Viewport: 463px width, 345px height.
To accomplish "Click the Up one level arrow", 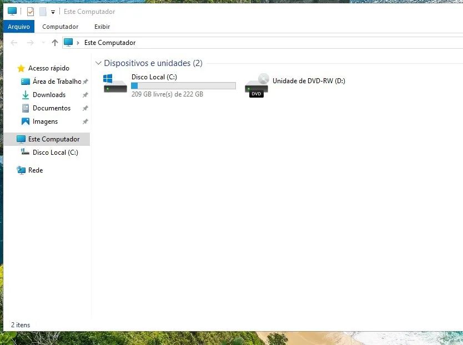I will pos(54,43).
